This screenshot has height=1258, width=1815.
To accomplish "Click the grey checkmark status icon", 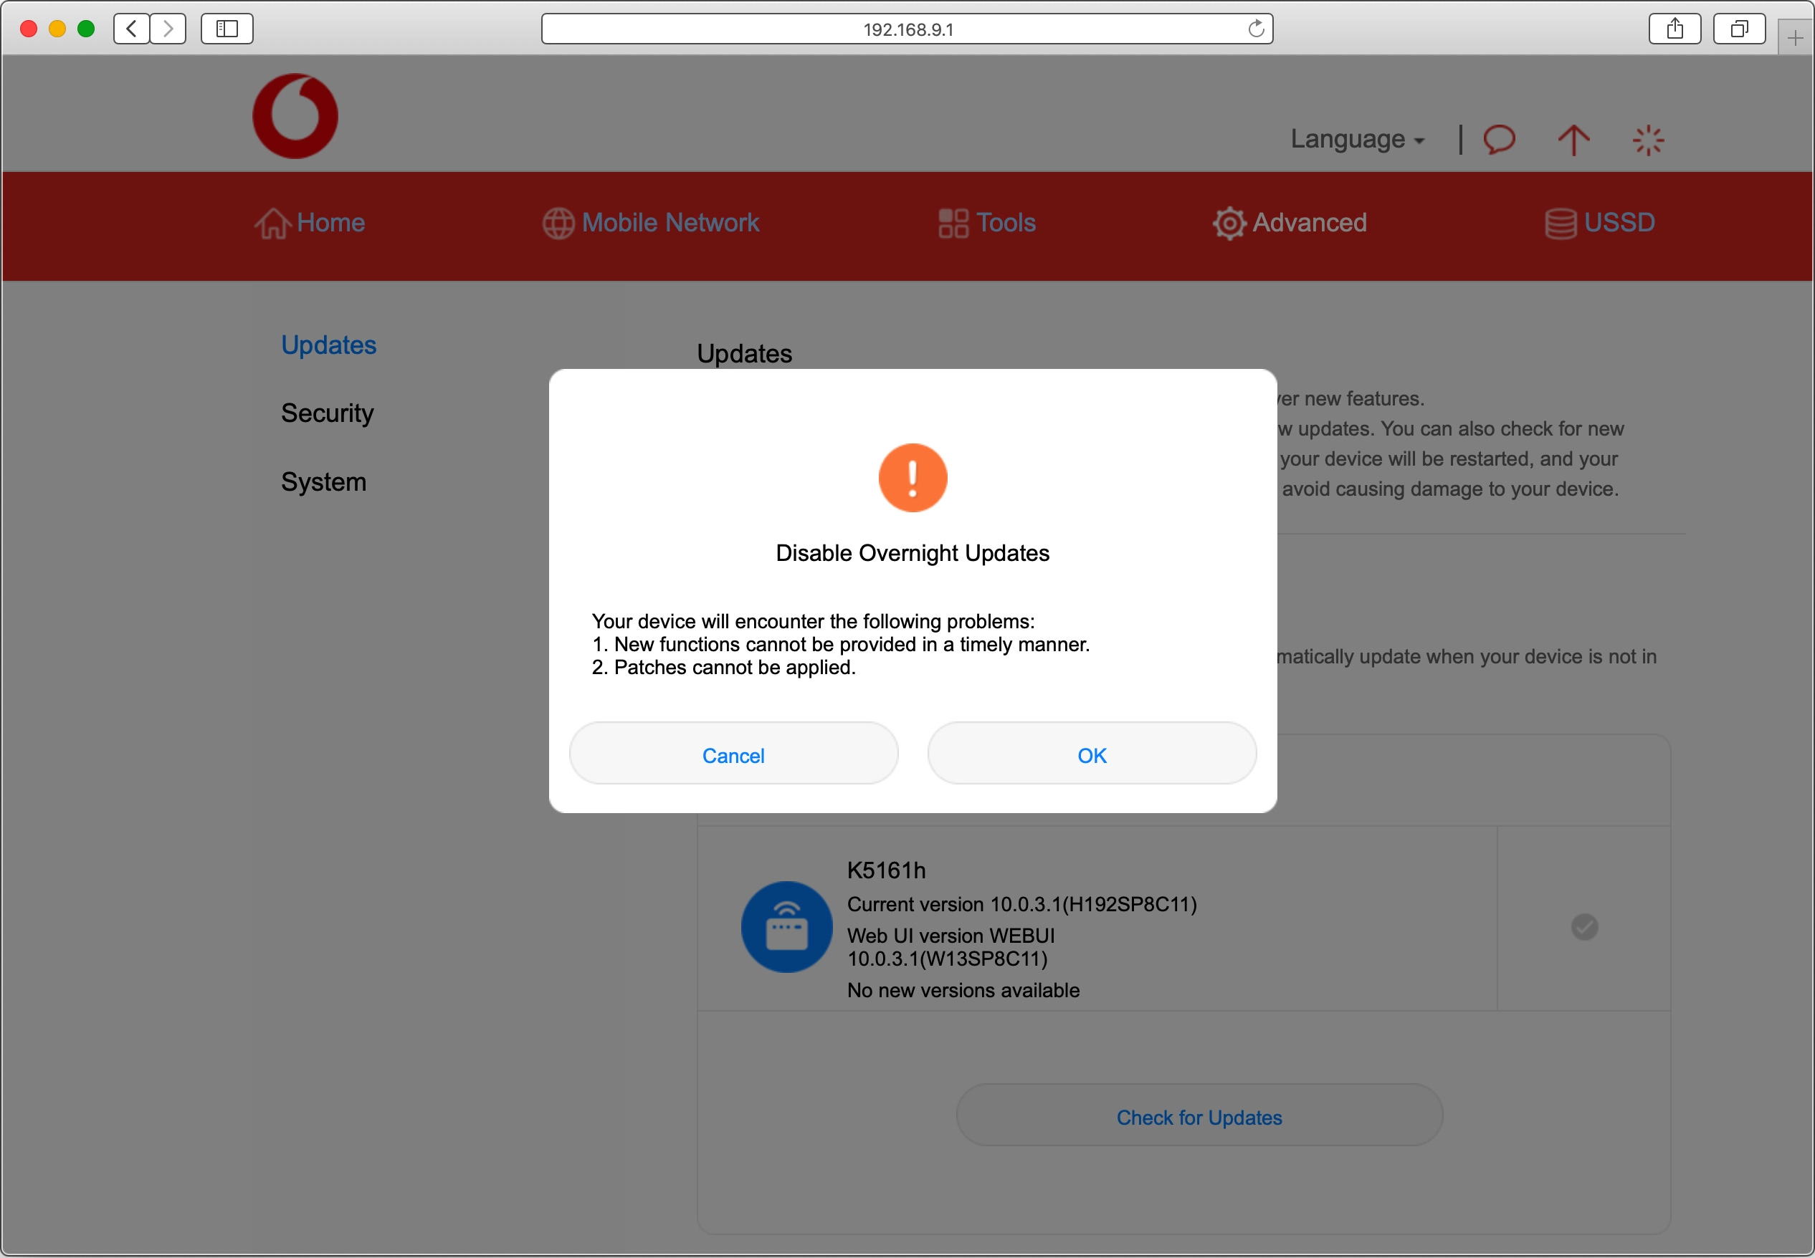I will click(x=1583, y=926).
